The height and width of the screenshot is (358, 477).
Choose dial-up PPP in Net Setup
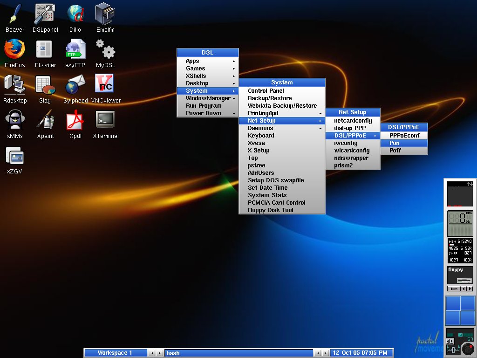click(x=353, y=128)
